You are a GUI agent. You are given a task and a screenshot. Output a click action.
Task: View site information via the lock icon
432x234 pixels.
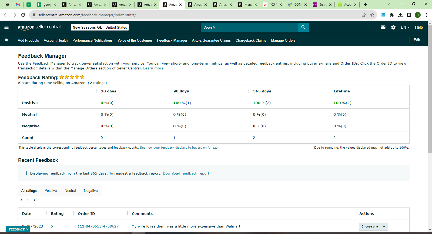point(34,15)
